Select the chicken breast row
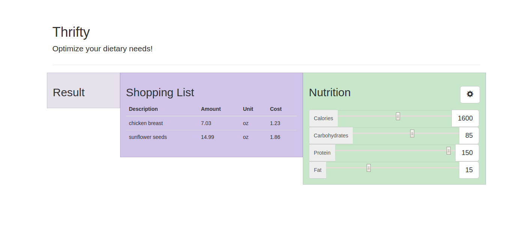Screen dimensions: 531x234 (x=211, y=123)
